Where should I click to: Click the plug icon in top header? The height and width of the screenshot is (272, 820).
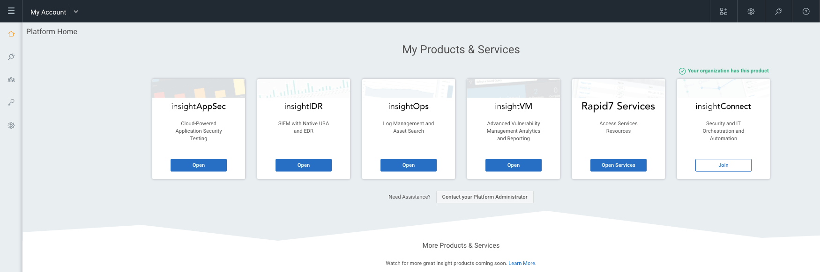[778, 11]
